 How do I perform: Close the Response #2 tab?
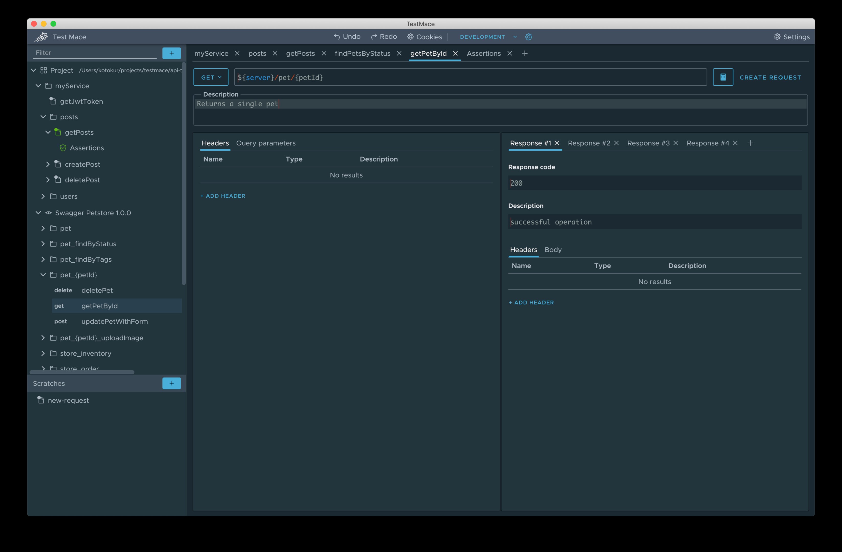[616, 143]
